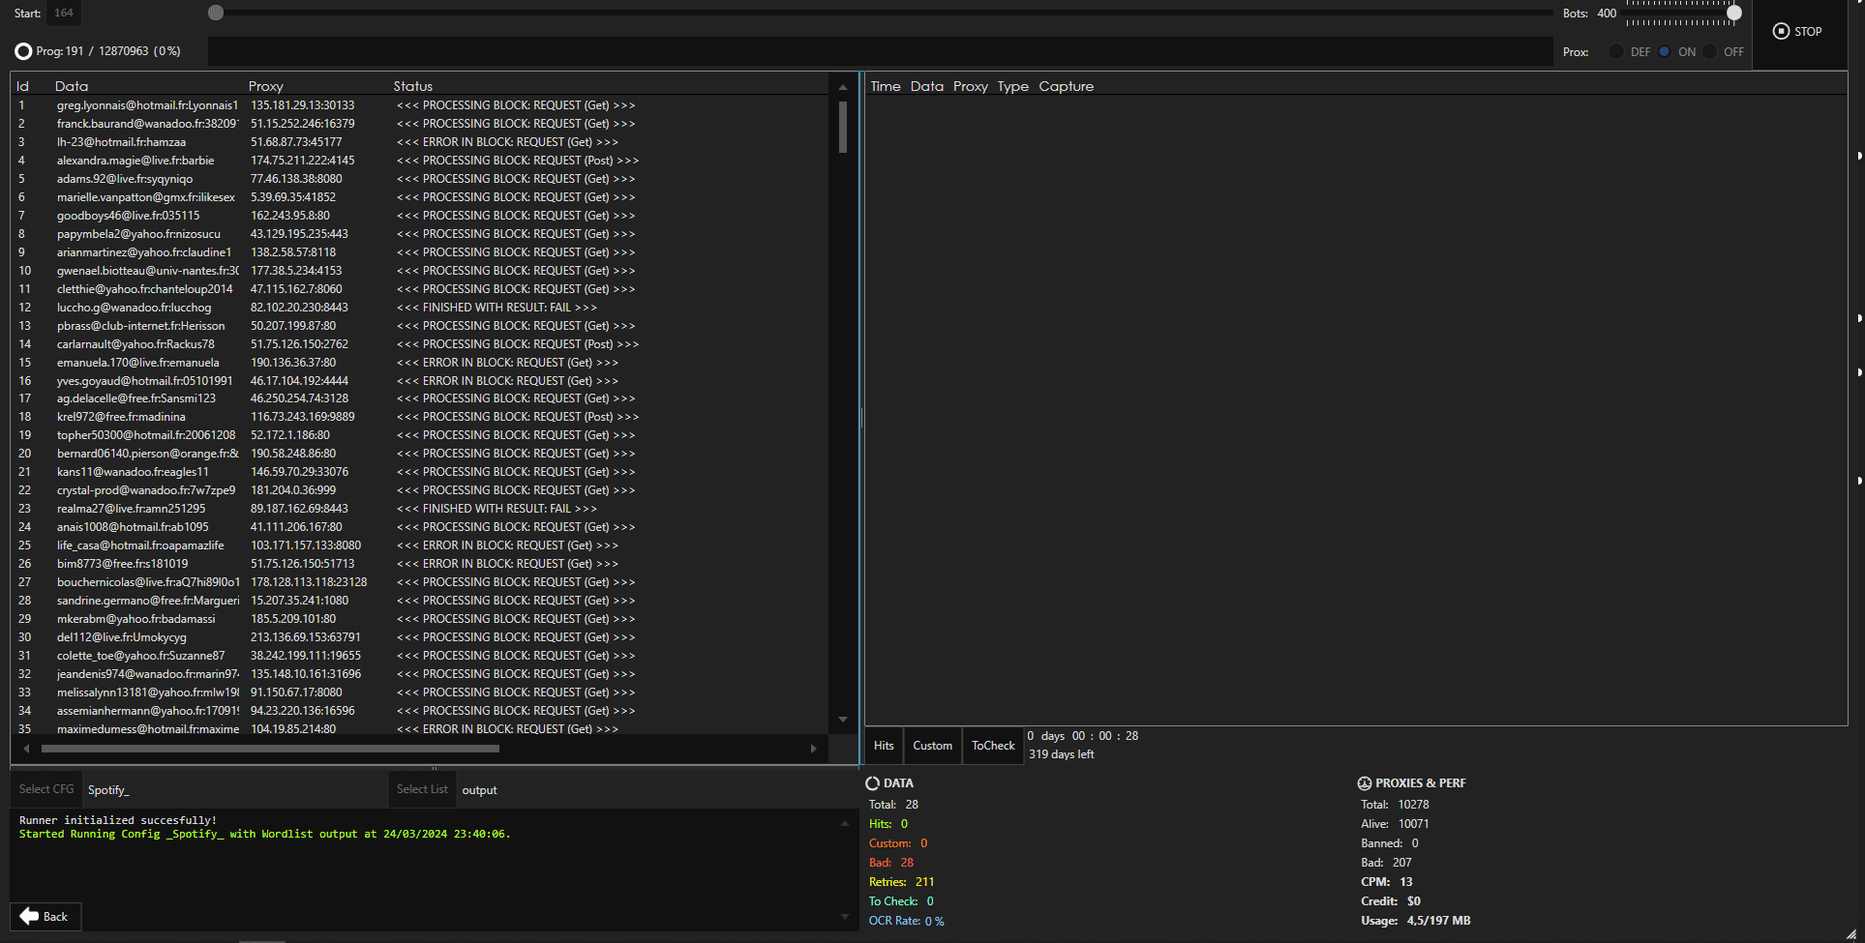Click the STOP runner button
The width and height of the screenshot is (1865, 943).
pos(1797,32)
